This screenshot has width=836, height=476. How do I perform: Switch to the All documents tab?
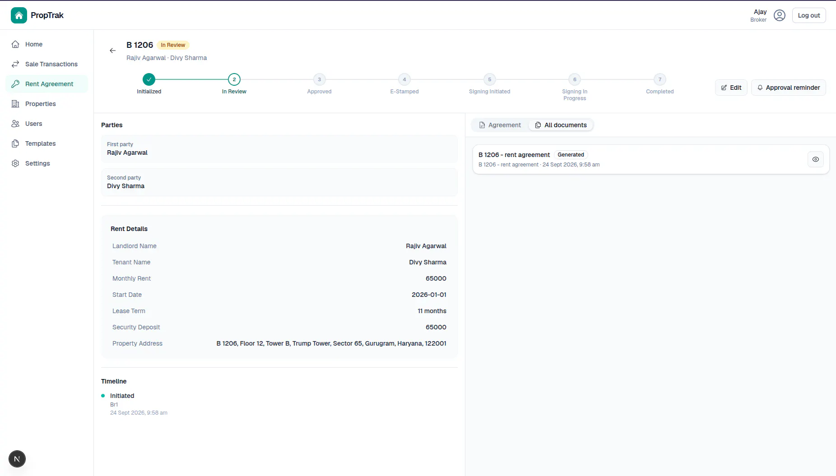pyautogui.click(x=561, y=125)
